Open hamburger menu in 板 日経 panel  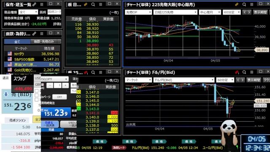pos(100,5)
